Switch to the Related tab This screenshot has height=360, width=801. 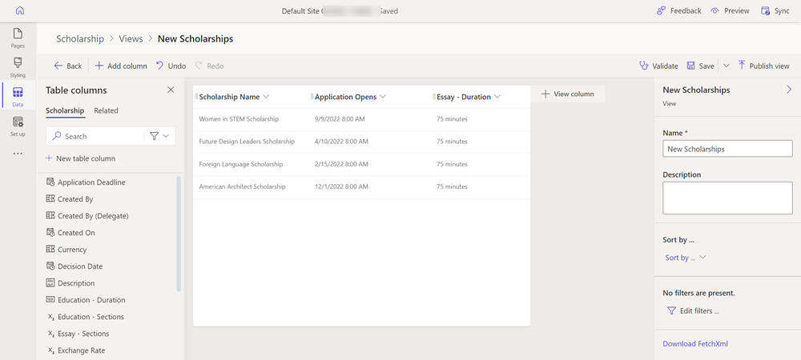point(106,110)
